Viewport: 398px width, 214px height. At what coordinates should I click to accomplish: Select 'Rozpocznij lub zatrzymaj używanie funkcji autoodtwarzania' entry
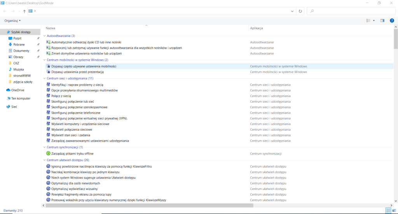coord(117,48)
